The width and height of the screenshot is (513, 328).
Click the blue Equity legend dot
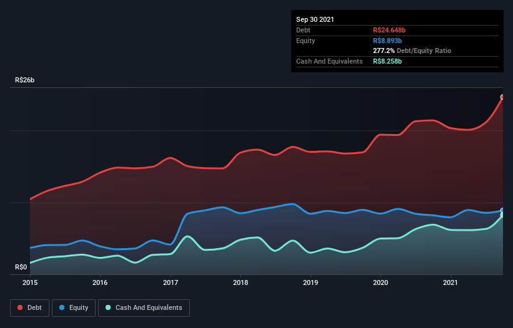62,307
